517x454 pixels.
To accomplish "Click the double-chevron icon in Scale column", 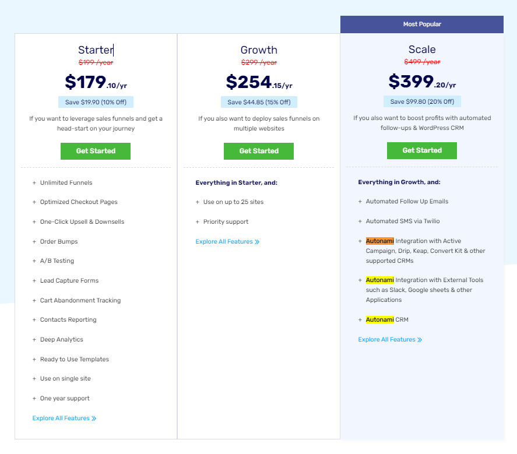I will click(x=420, y=340).
